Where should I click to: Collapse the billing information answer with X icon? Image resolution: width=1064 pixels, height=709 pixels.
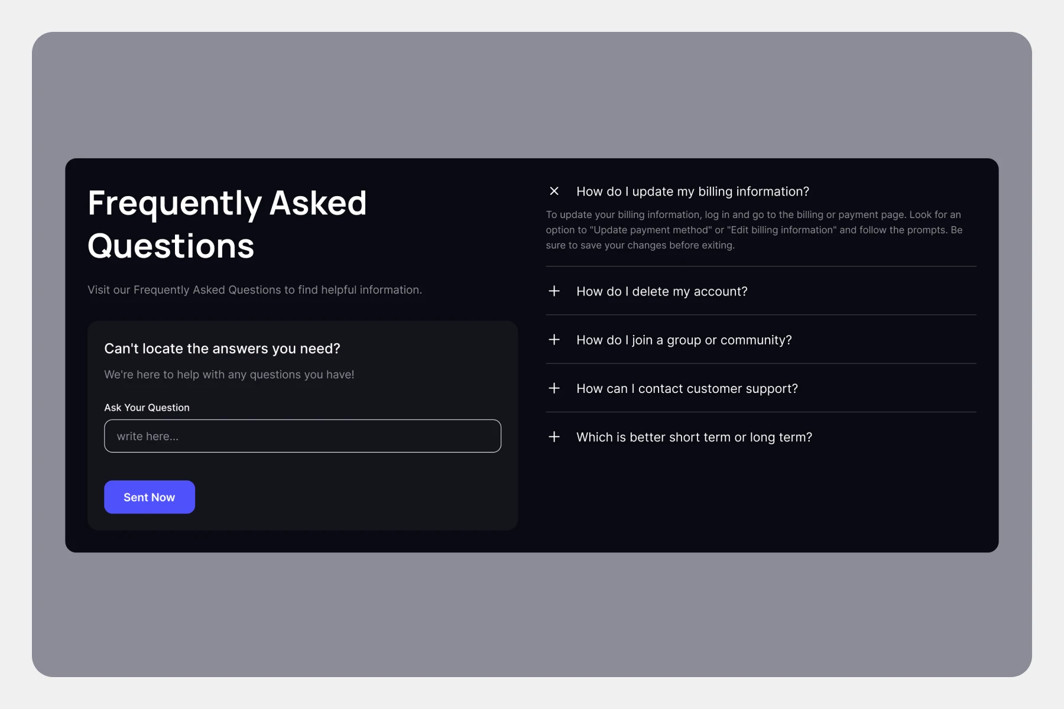coord(554,191)
